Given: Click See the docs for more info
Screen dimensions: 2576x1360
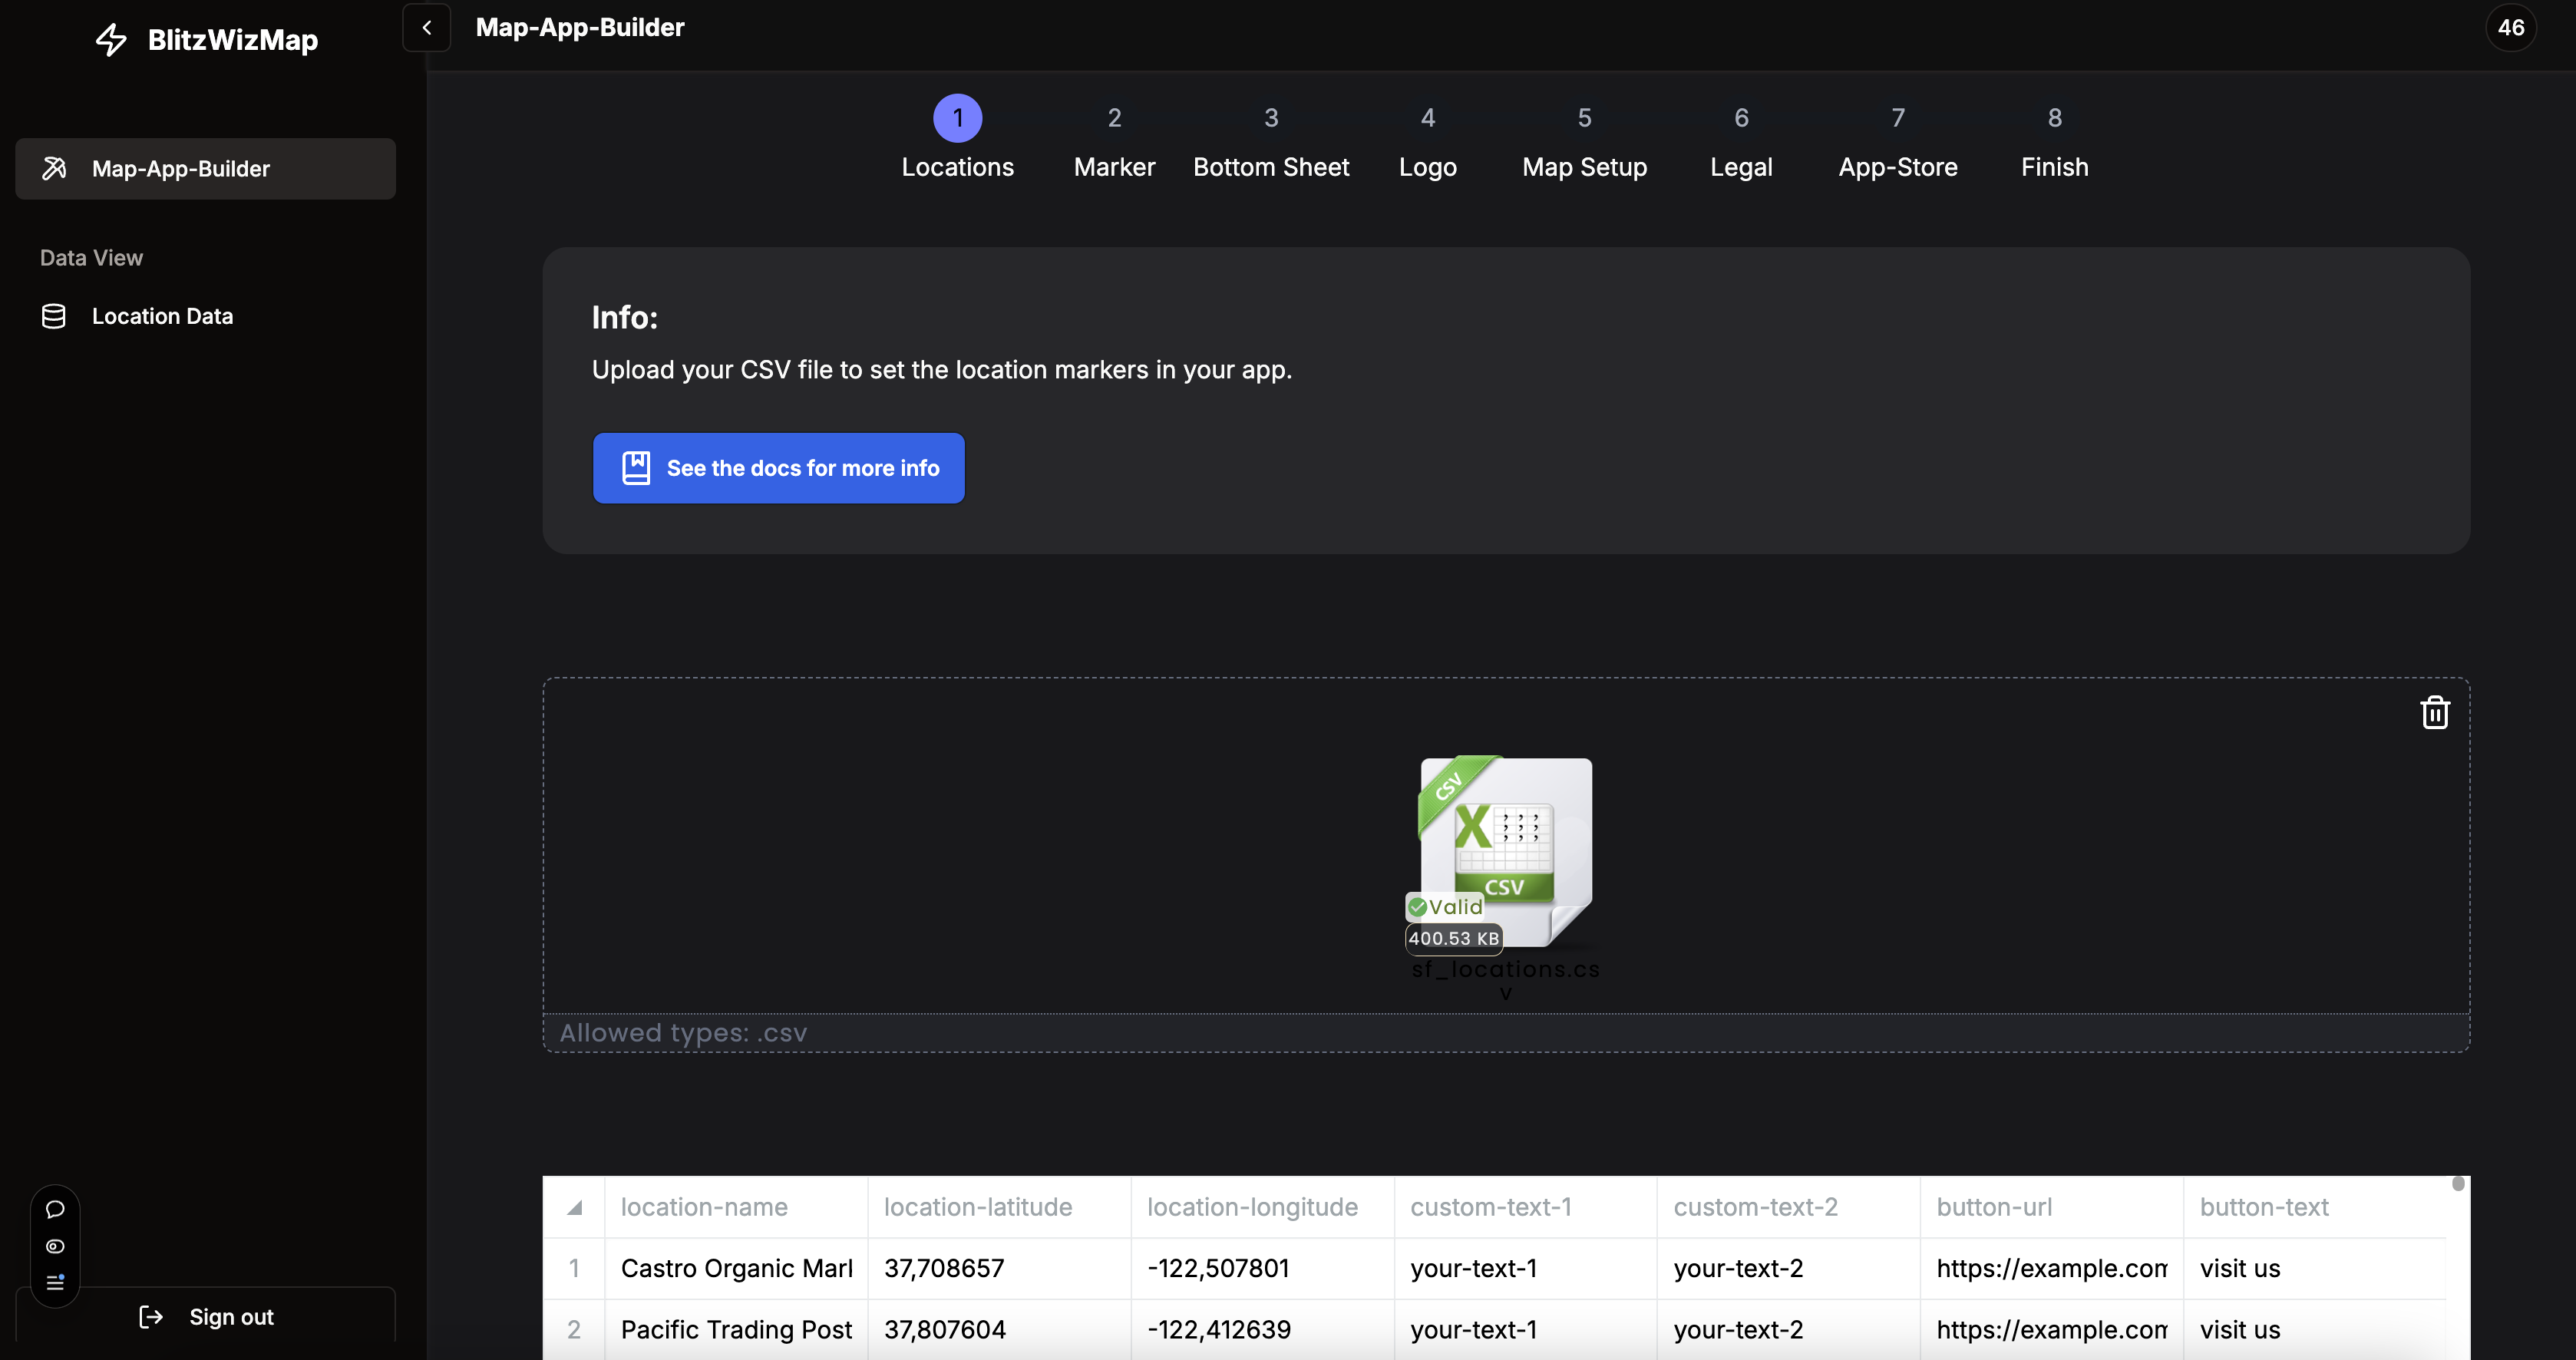Looking at the screenshot, I should 778,468.
